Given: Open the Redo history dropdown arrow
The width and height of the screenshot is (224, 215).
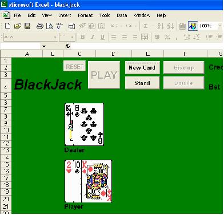Looking at the screenshot, I should [x=136, y=26].
